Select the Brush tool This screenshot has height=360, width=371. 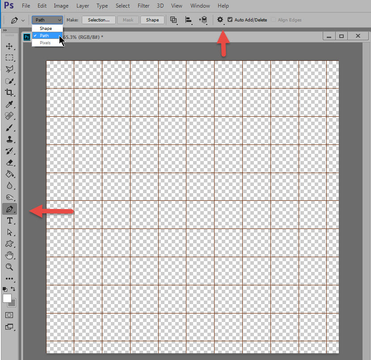[x=9, y=128]
